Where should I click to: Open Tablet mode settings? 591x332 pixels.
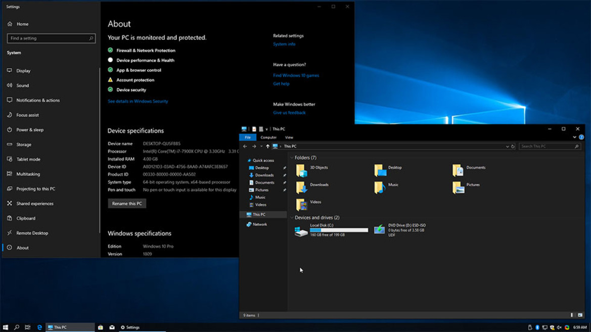pos(28,159)
